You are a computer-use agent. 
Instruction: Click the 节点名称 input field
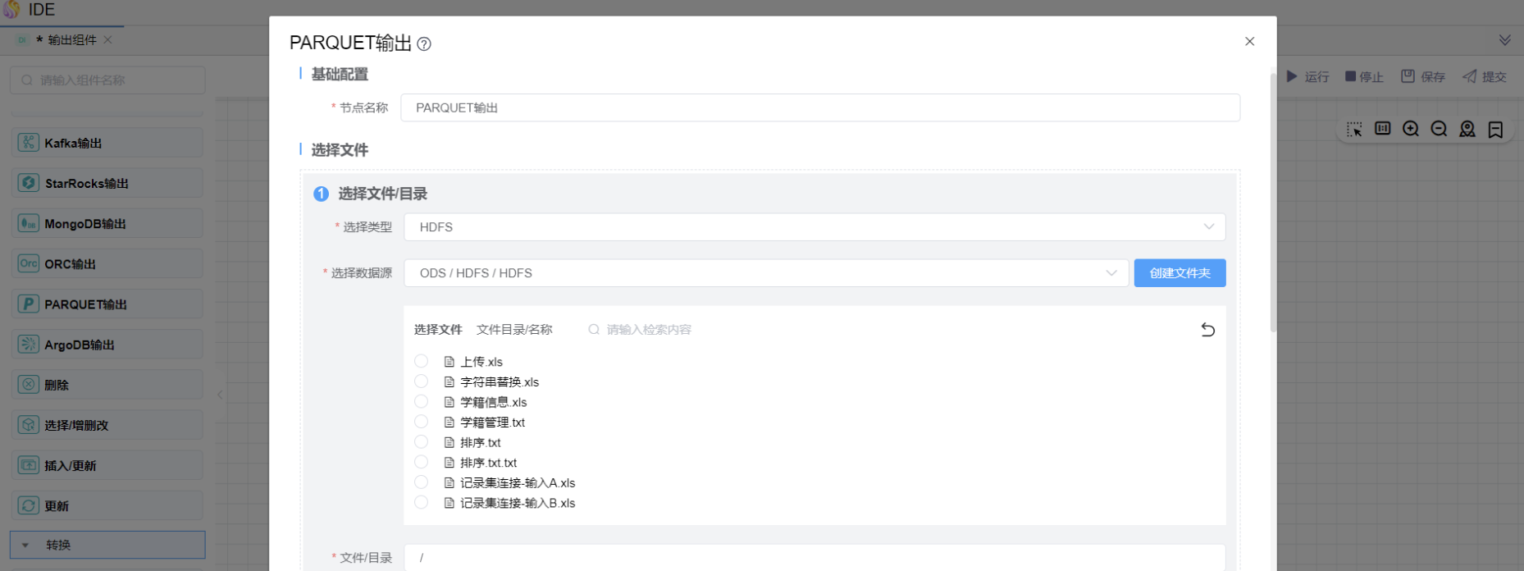point(819,107)
